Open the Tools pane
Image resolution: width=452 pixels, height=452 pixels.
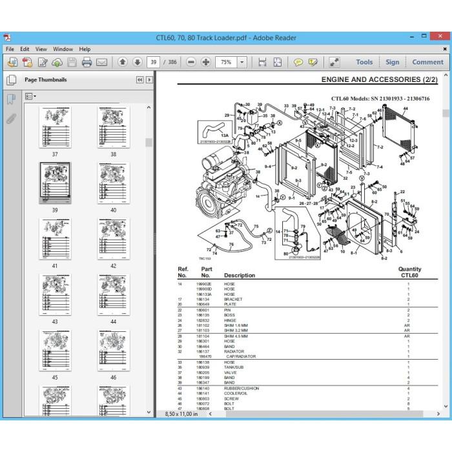point(364,62)
